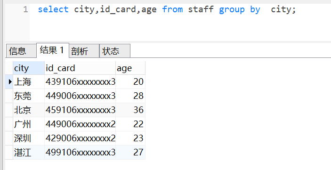
Task: Click the current-row arrow indicator for 上海
Action: click(10, 82)
